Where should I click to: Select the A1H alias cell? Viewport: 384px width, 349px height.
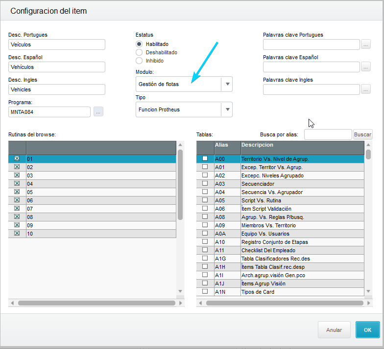(x=227, y=267)
